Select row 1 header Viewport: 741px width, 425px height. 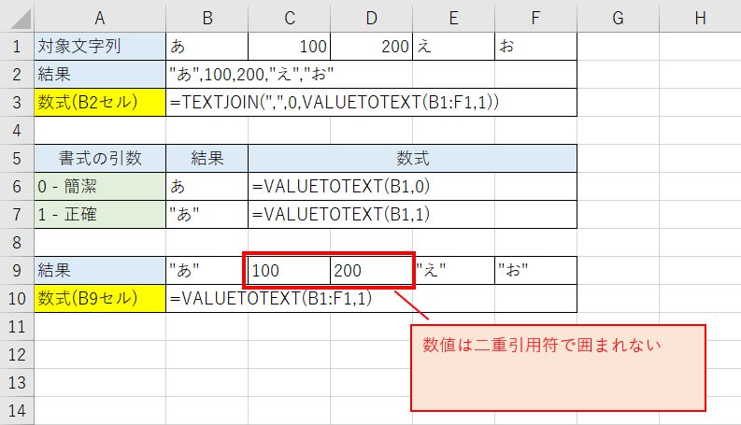point(17,47)
